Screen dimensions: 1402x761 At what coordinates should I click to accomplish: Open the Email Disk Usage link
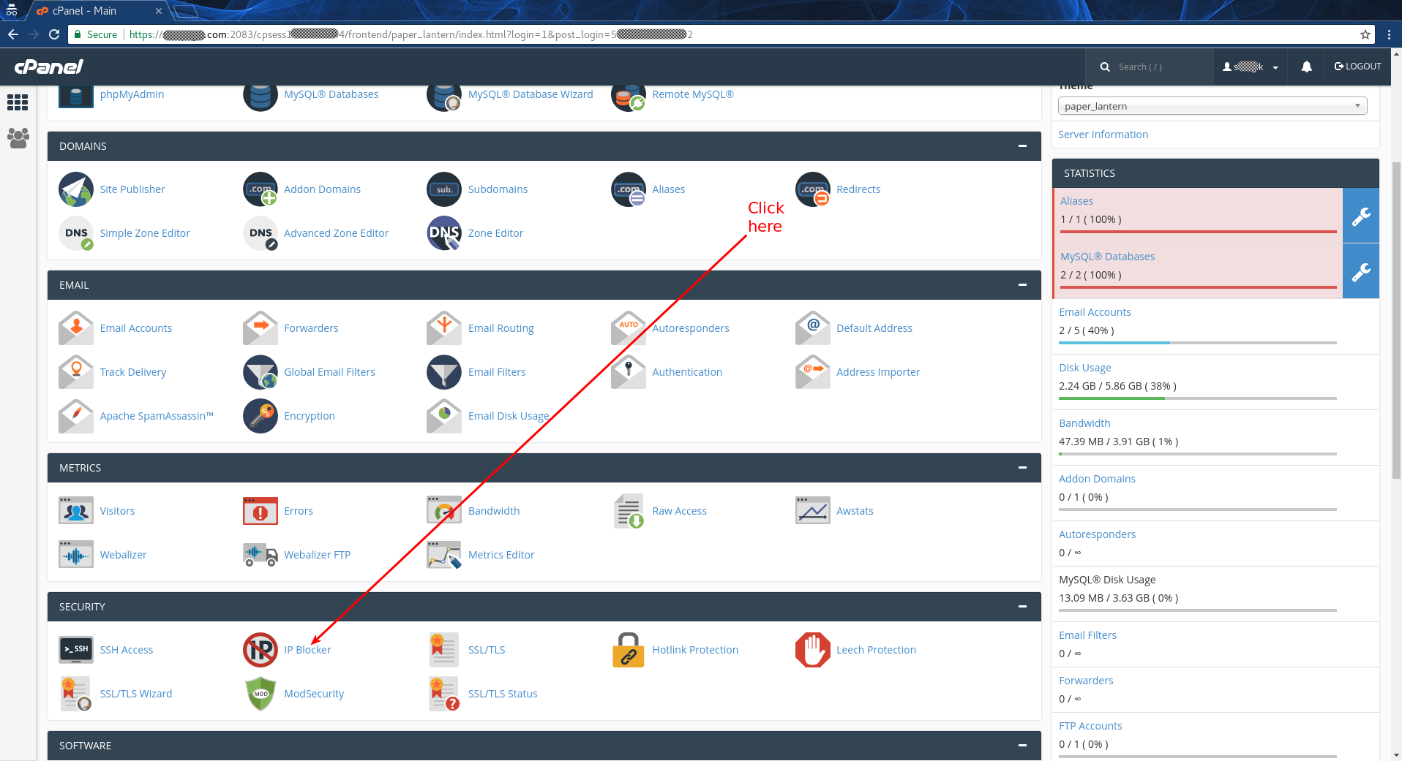point(509,416)
